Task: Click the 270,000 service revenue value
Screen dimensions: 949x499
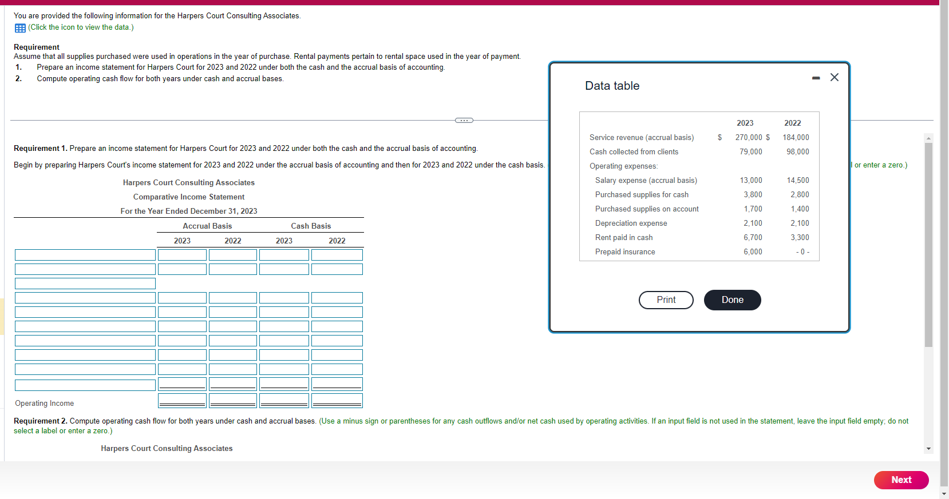Action: (749, 138)
